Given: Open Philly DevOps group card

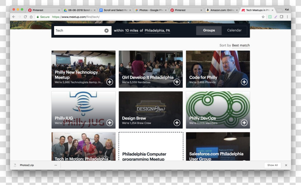Looking at the screenshot, I should tap(218, 110).
